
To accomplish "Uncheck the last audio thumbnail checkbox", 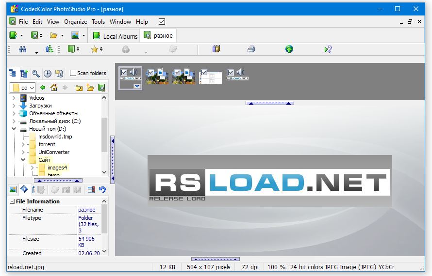I will click(x=231, y=72).
